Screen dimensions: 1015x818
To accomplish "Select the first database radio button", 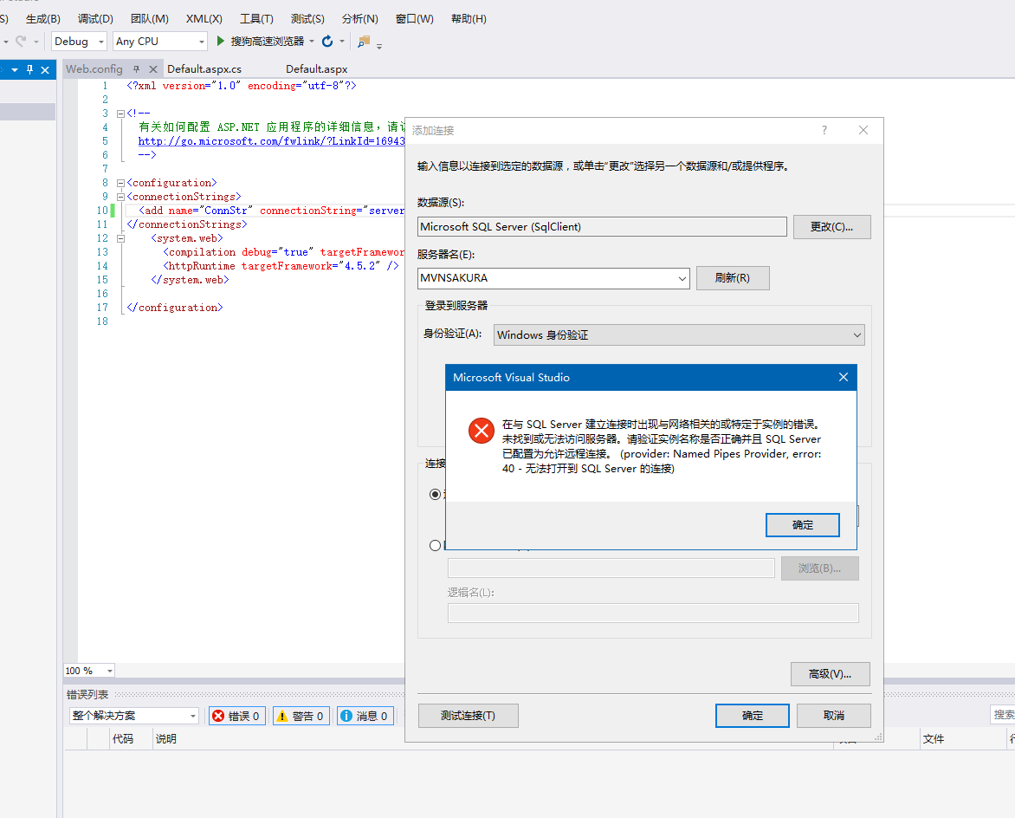I will 436,494.
